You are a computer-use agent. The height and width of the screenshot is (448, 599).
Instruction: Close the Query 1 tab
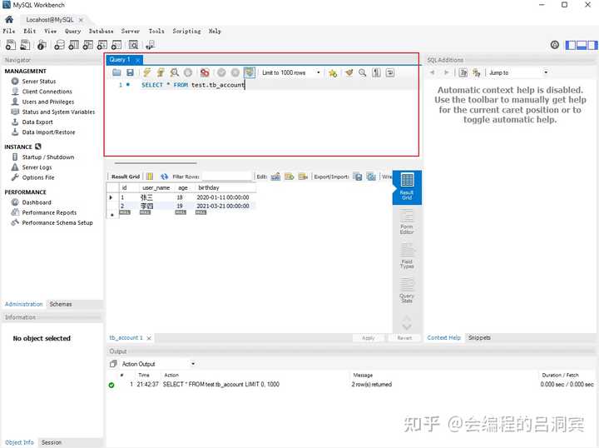138,60
